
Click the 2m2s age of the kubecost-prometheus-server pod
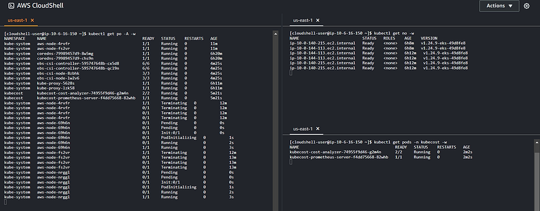pos(468,157)
